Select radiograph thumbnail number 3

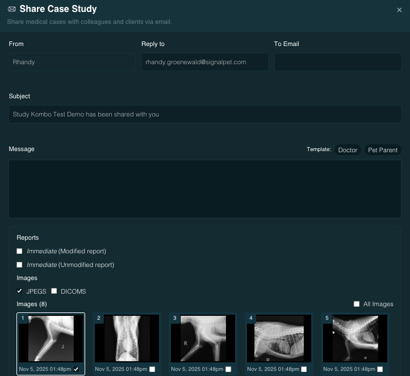203,339
